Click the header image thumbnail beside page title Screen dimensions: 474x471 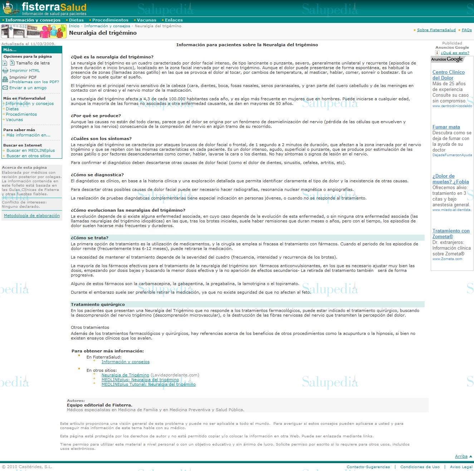33,31
